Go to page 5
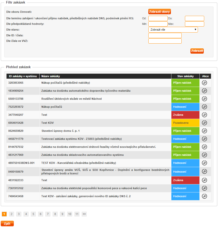The height and width of the screenshot is (227, 218). coord(33,214)
